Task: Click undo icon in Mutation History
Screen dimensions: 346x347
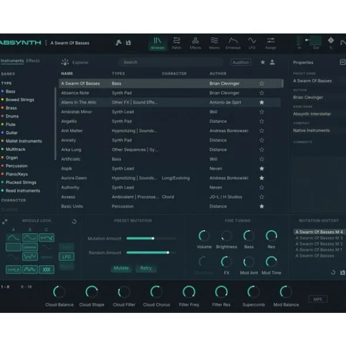Action: pos(333,272)
